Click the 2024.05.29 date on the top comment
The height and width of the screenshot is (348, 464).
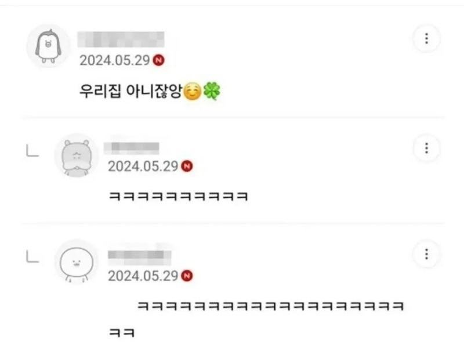[x=115, y=60]
